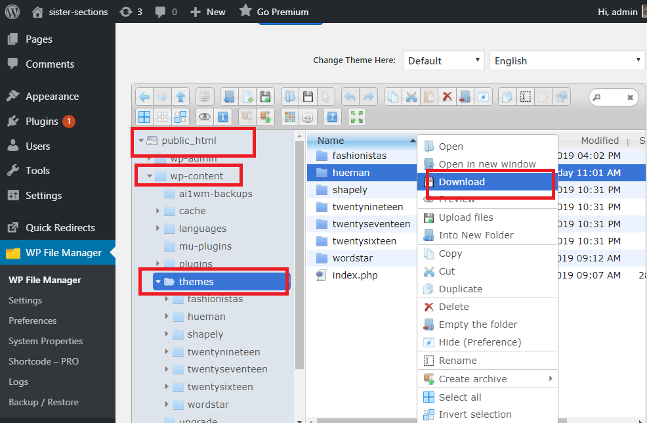
Task: Choose Hide (Preference) in context menu
Action: pyautogui.click(x=488, y=342)
